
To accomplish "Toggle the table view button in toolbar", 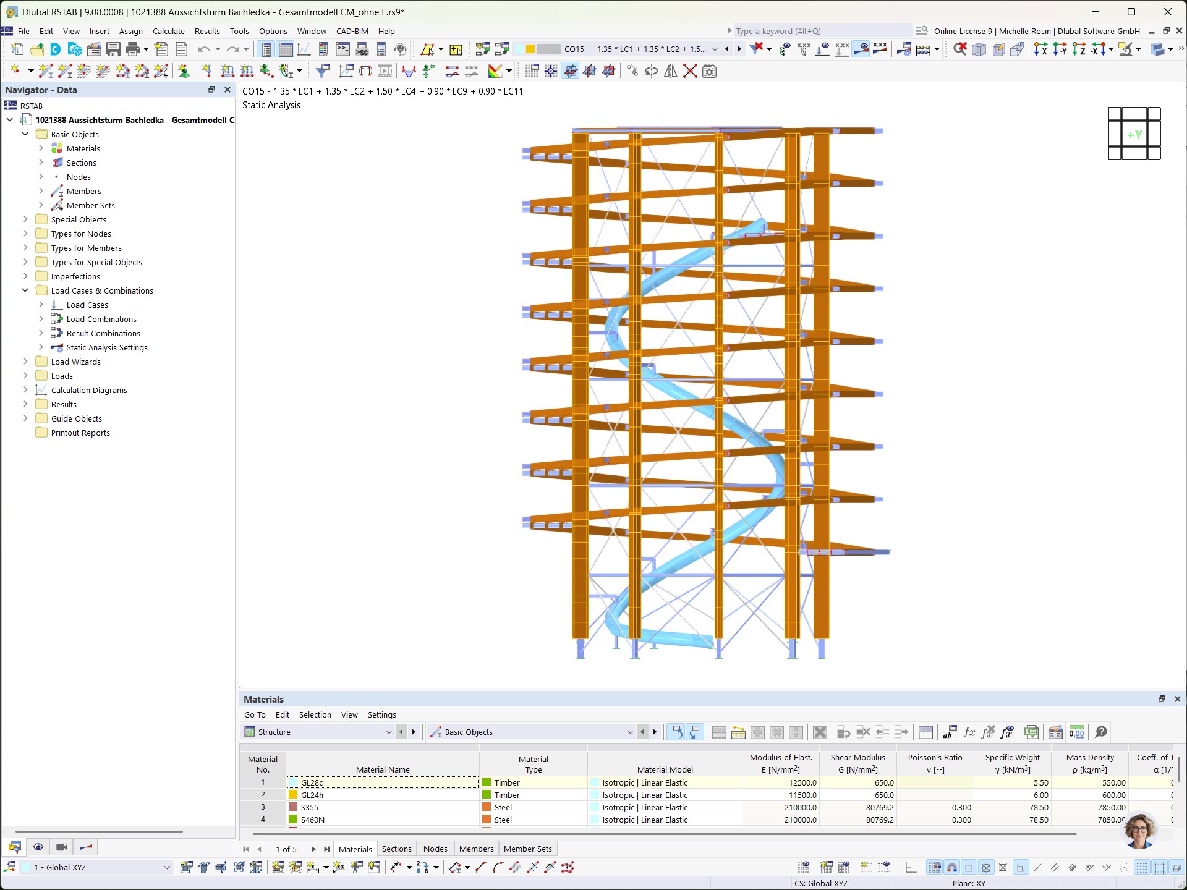I will click(x=286, y=49).
